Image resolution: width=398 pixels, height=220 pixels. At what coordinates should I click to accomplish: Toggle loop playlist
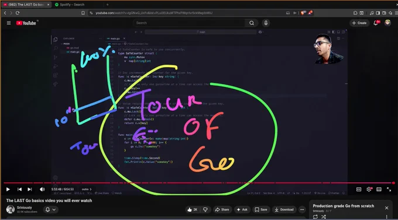(315, 216)
